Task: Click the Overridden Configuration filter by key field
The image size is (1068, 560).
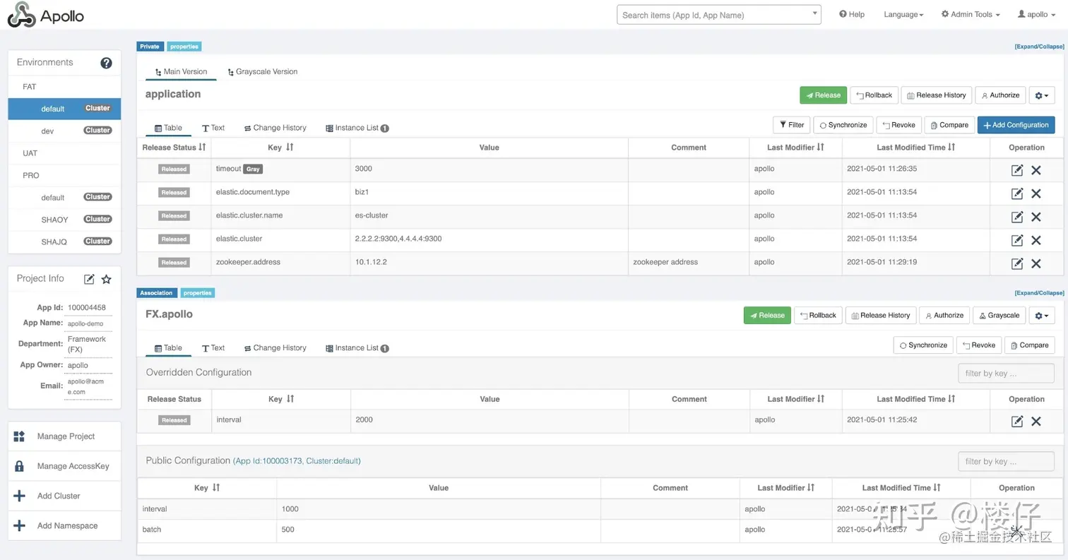Action: [1006, 373]
